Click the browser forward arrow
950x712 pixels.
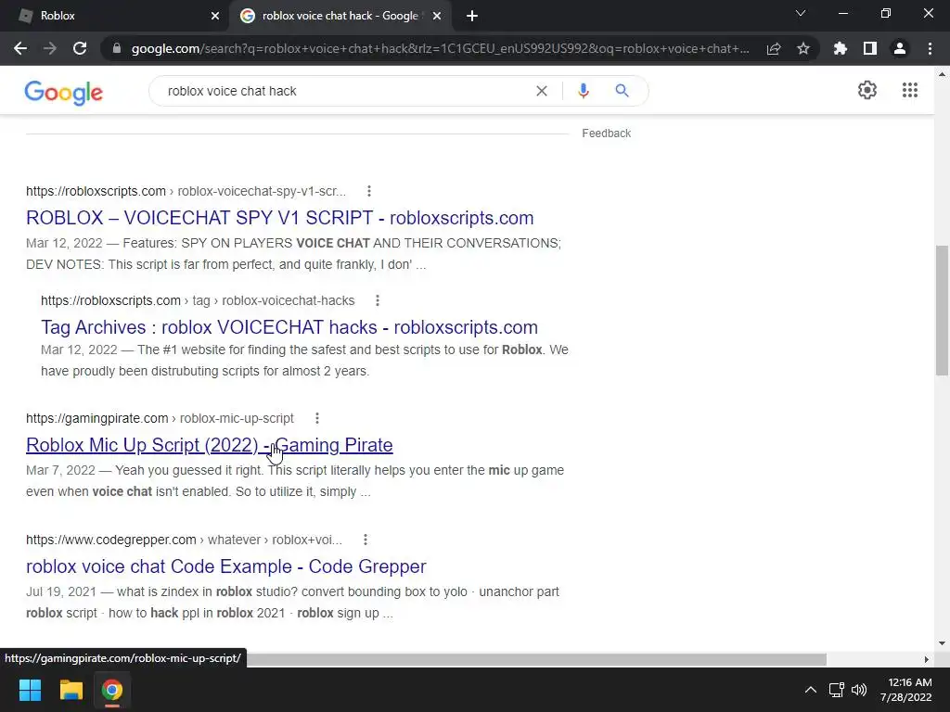point(50,48)
